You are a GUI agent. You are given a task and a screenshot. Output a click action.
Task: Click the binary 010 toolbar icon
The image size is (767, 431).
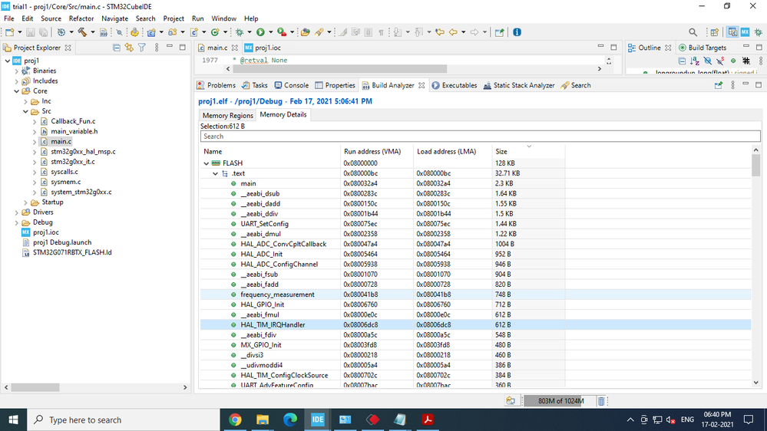[103, 32]
